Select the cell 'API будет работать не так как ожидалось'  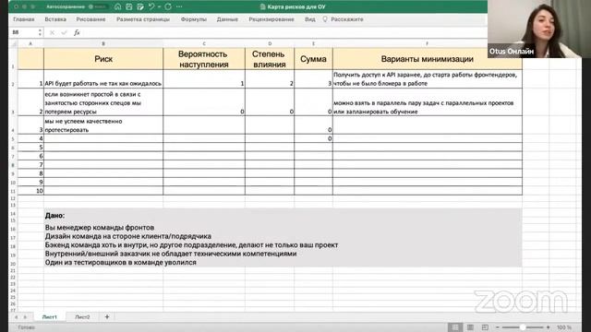(x=103, y=79)
